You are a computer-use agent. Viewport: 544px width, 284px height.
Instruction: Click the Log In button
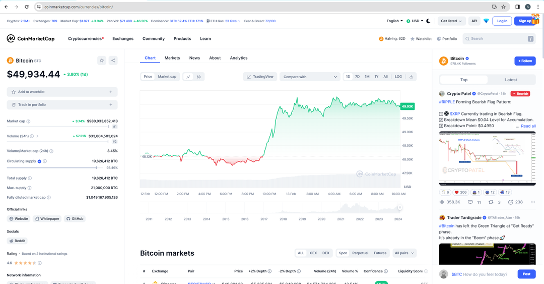click(502, 21)
